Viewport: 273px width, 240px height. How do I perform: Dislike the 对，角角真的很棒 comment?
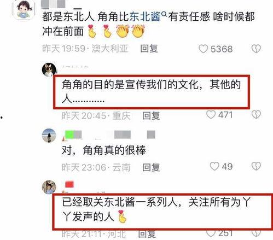(x=256, y=166)
